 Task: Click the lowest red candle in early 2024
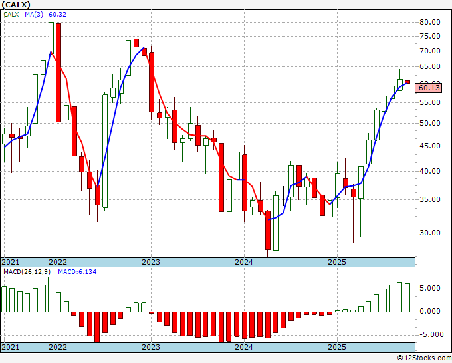pos(268,230)
